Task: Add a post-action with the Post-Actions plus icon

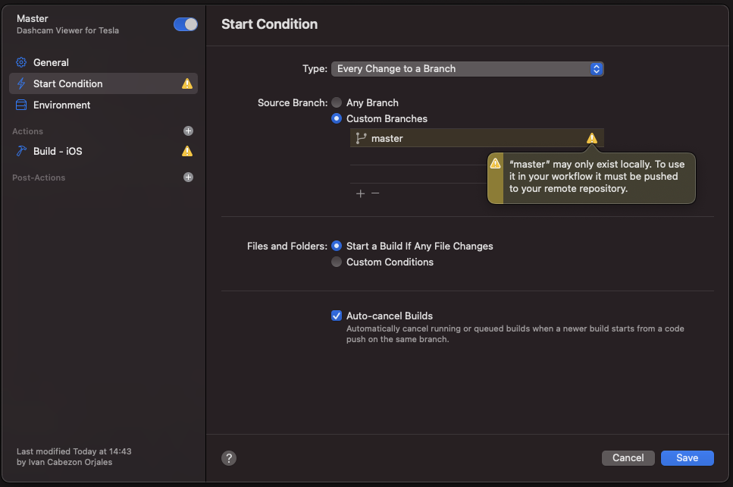Action: point(189,178)
